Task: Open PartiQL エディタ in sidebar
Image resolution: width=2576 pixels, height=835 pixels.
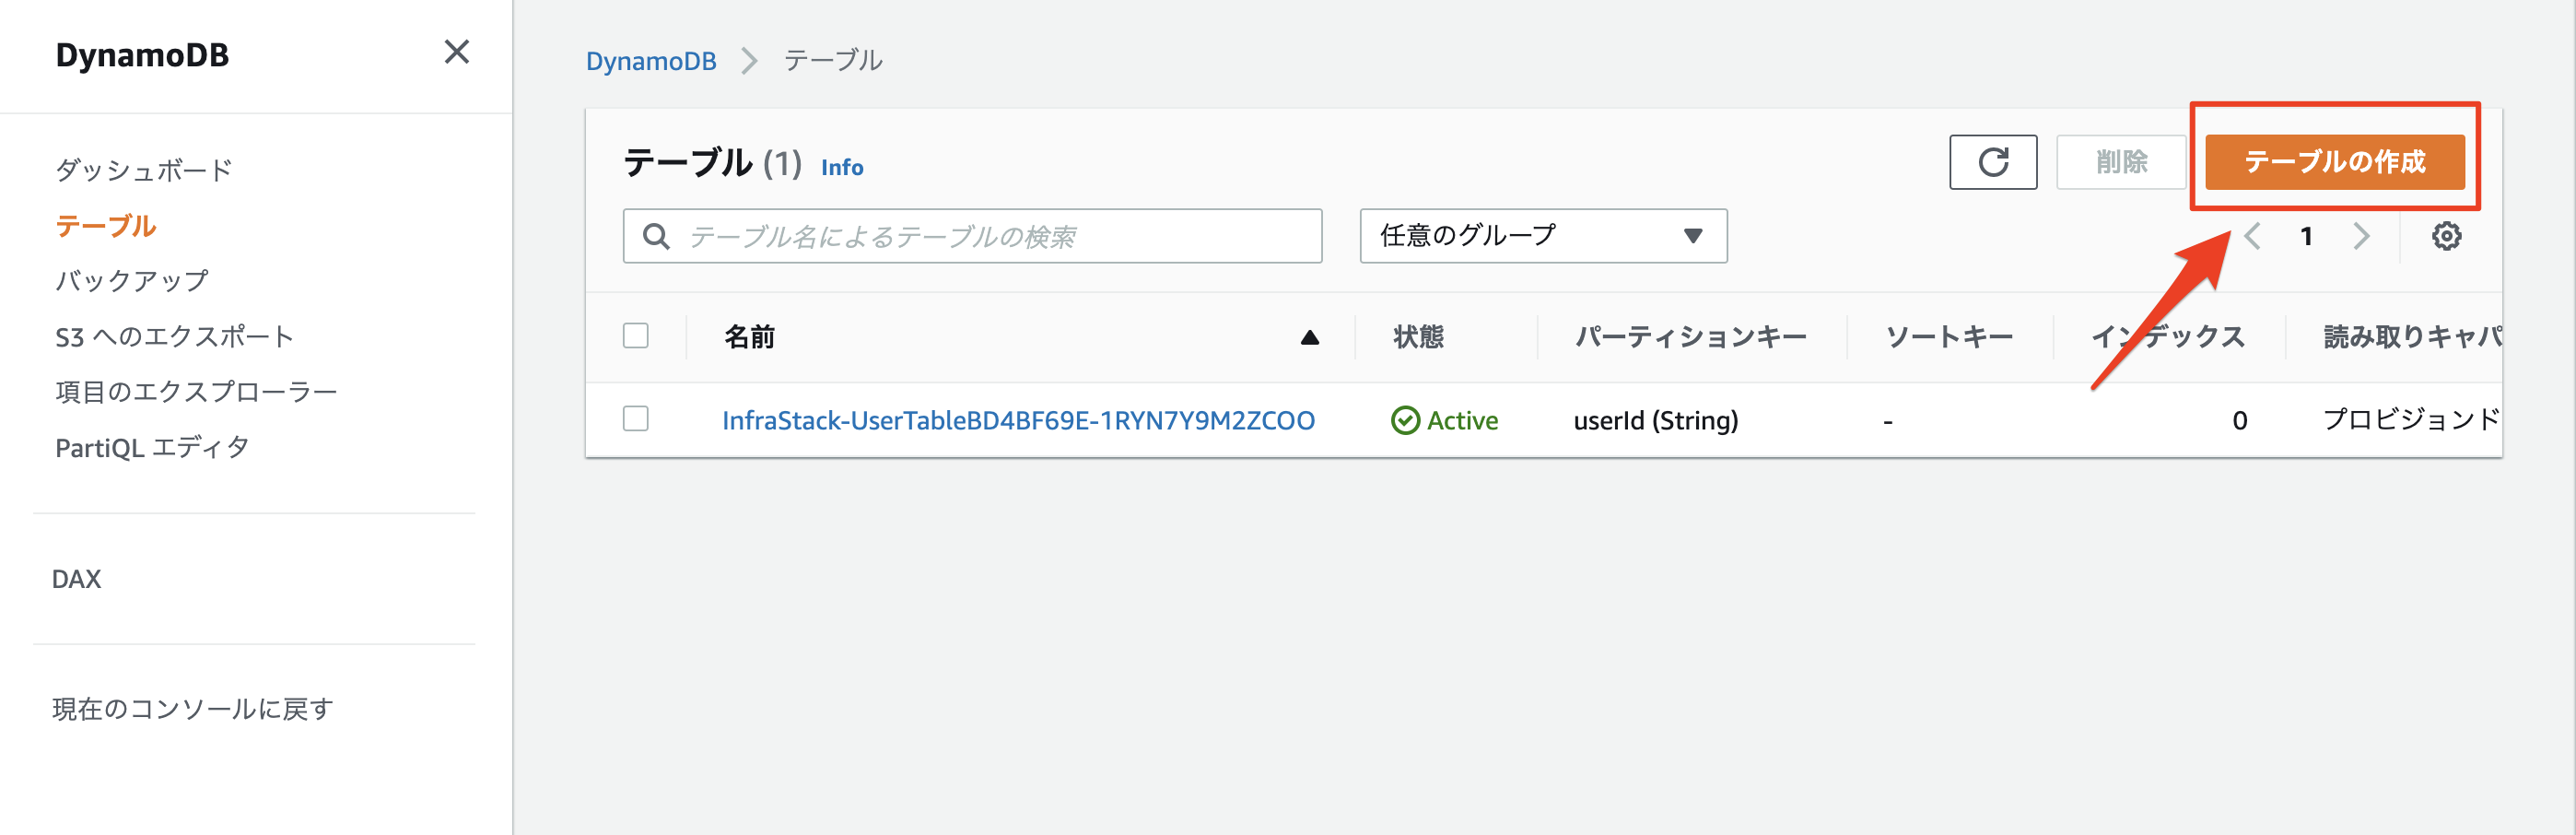Action: click(x=152, y=448)
